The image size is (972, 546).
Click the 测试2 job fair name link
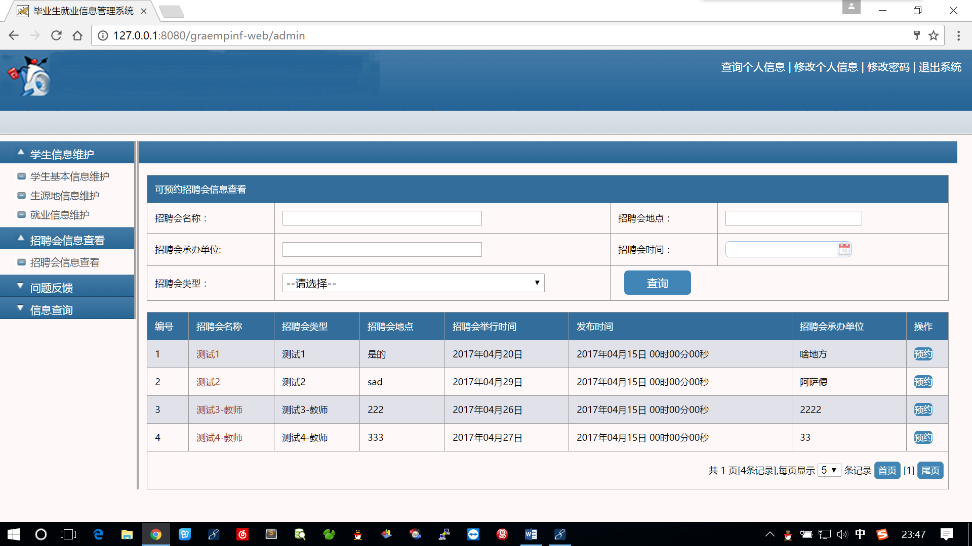pos(208,382)
